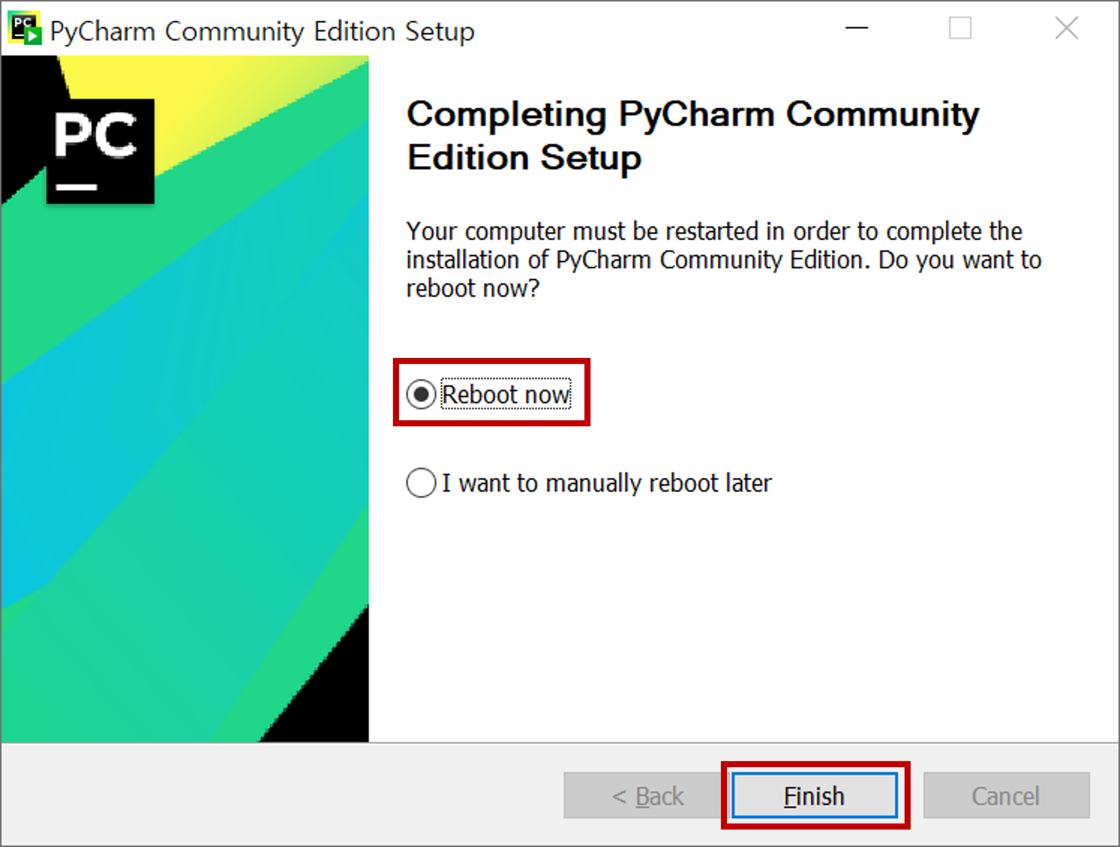Click the "PyCharm Community Edition Setup" window title text
The height and width of the screenshot is (847, 1120).
(x=262, y=31)
